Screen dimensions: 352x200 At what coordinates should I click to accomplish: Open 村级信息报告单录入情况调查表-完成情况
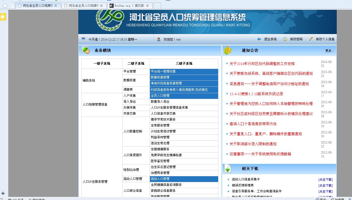click(x=184, y=90)
